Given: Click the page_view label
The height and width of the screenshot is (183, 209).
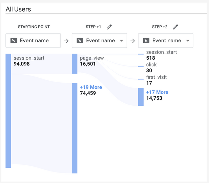Looking at the screenshot, I should coord(92,58).
